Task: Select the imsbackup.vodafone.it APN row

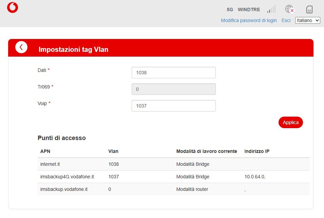Action: pos(173,189)
